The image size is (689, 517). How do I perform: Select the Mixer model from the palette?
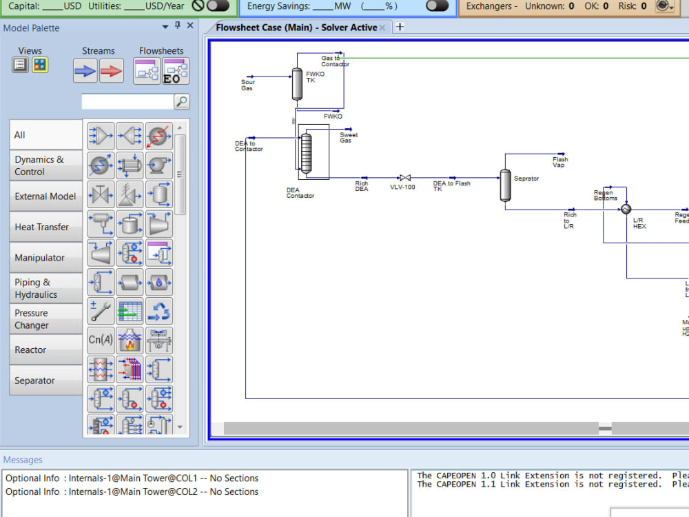tap(100, 136)
